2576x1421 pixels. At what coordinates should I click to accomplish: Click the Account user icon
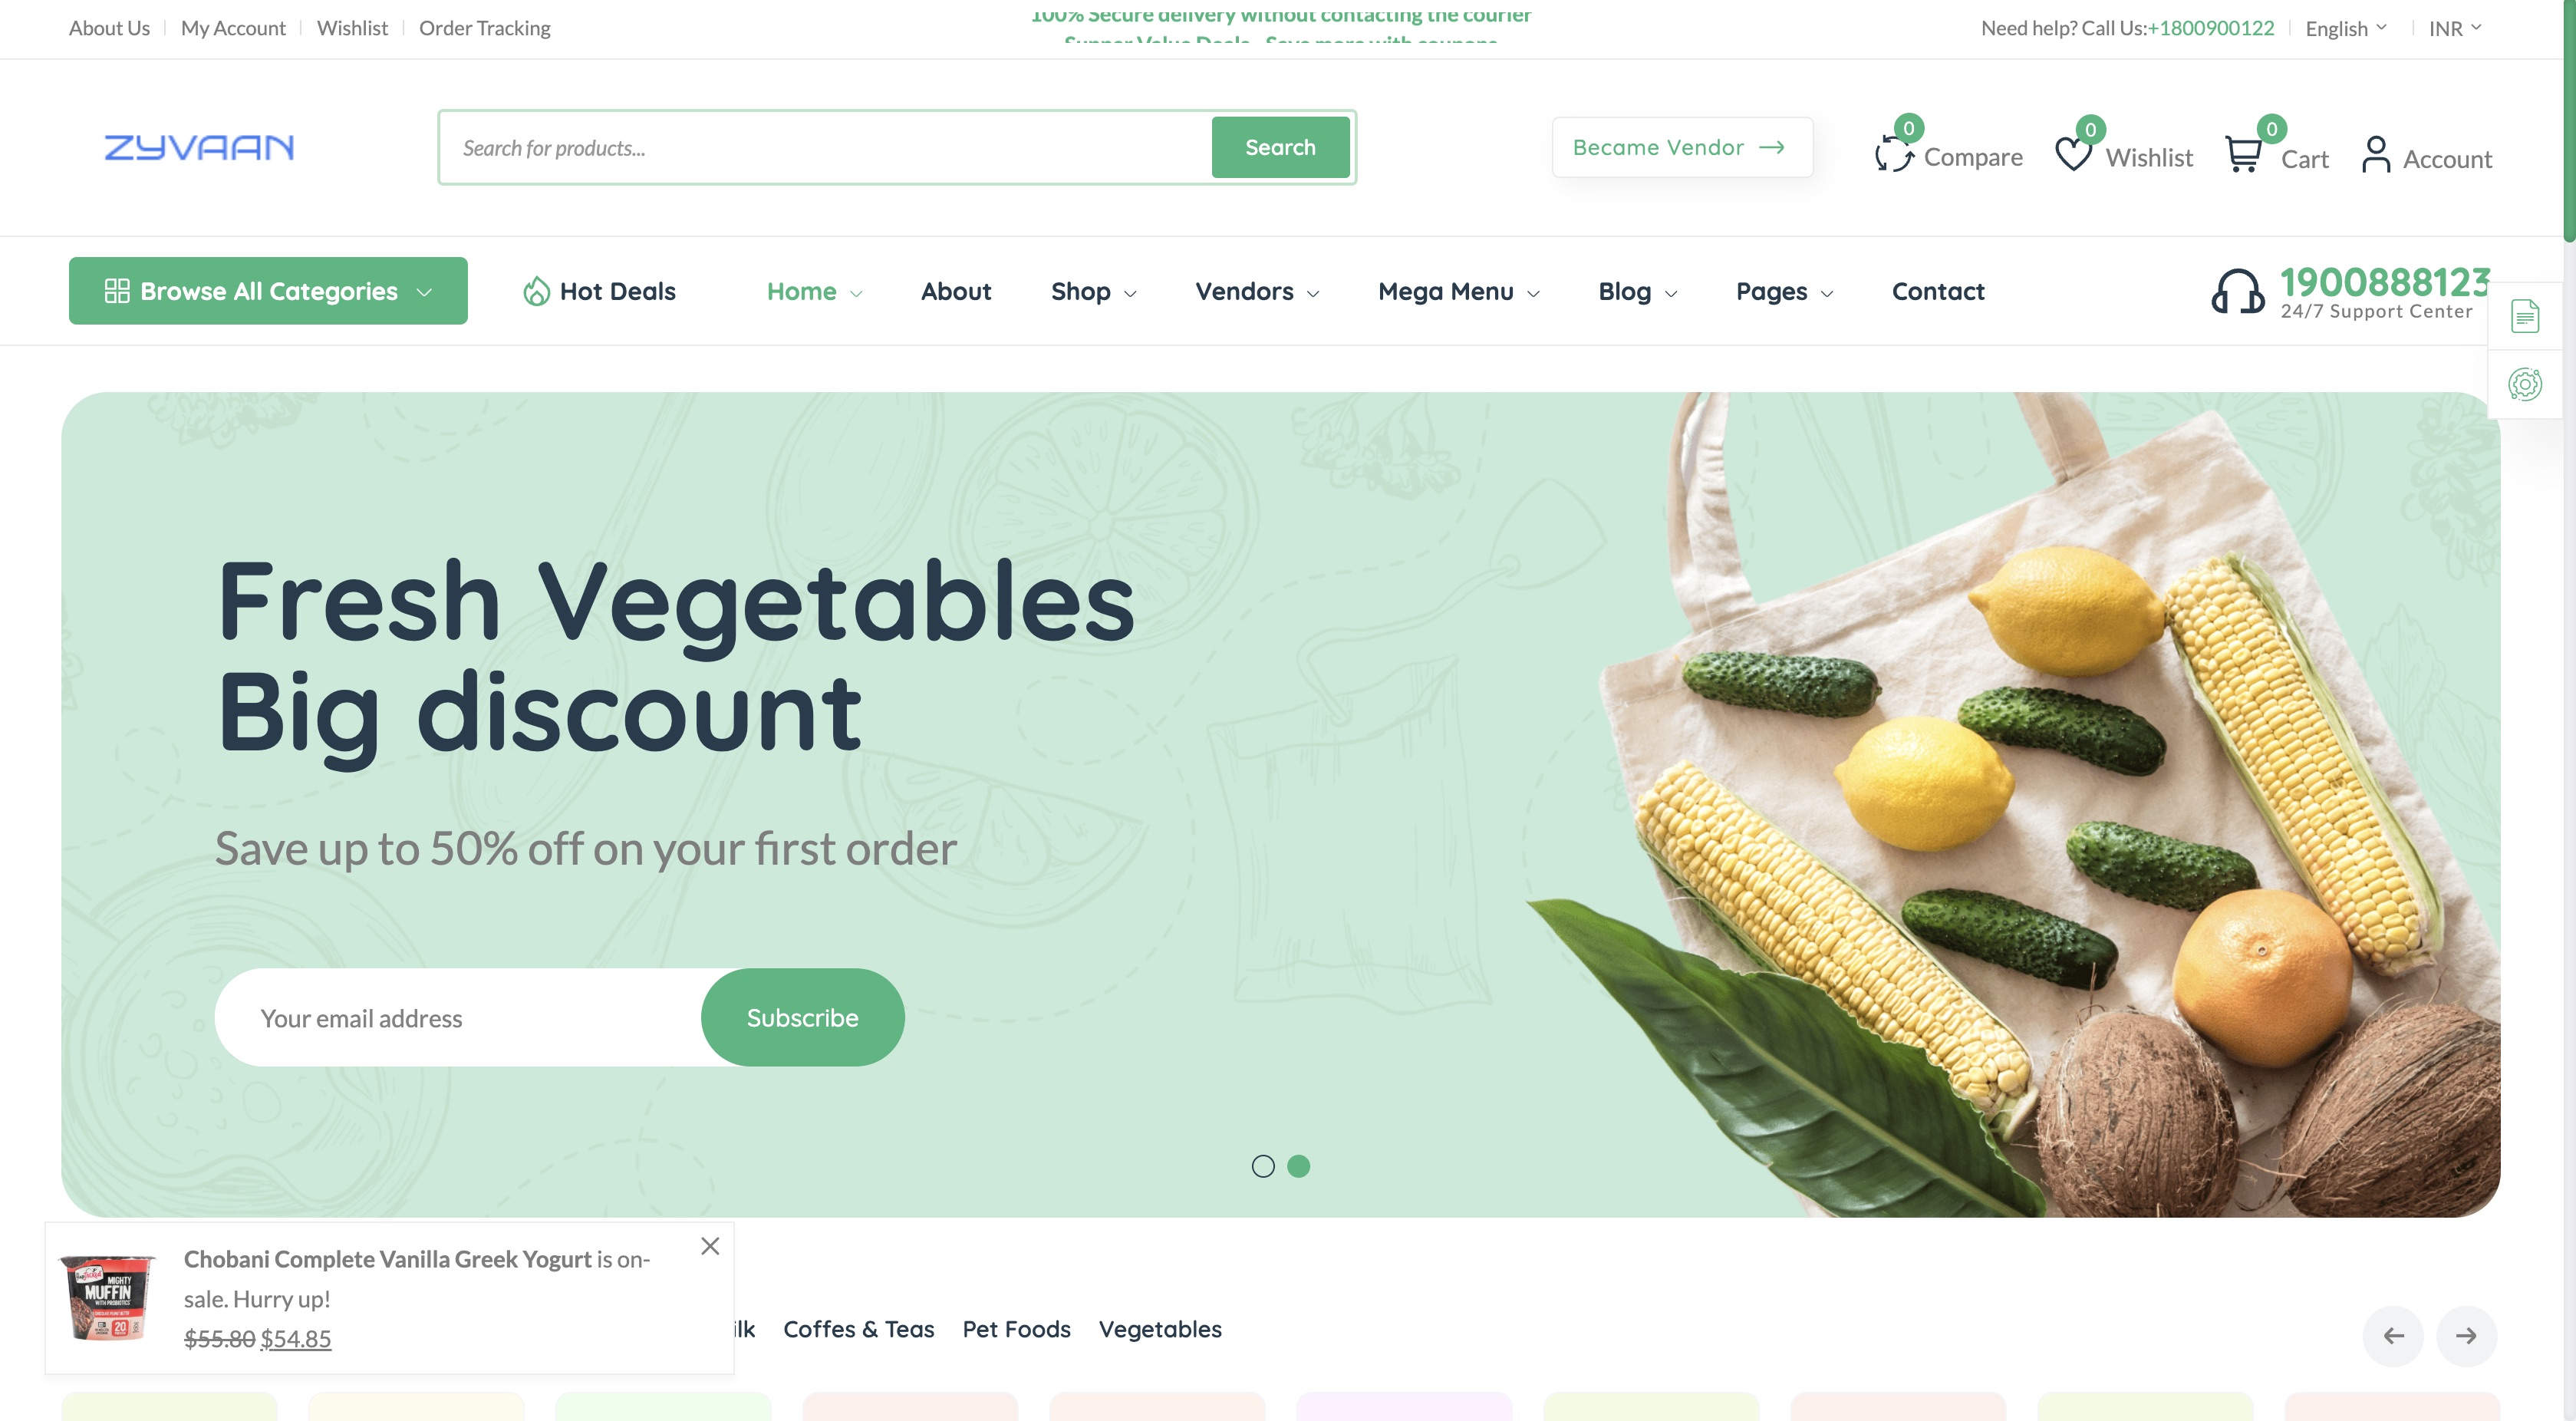click(2376, 154)
